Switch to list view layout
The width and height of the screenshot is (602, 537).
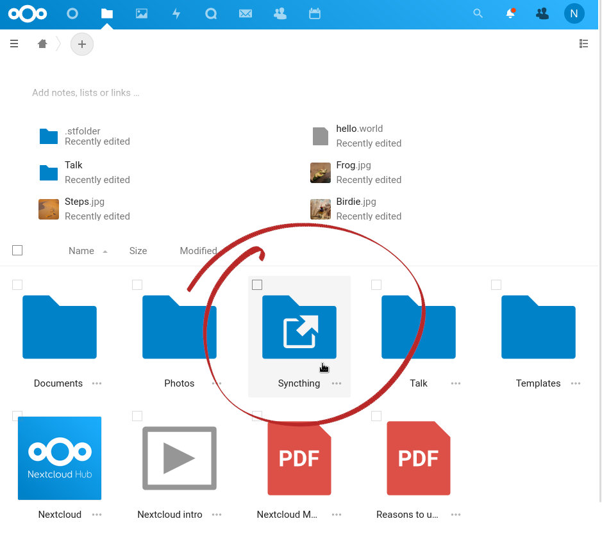click(583, 44)
